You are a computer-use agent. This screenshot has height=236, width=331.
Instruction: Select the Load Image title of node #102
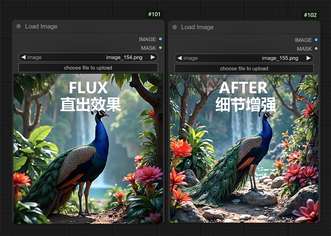pyautogui.click(x=198, y=27)
